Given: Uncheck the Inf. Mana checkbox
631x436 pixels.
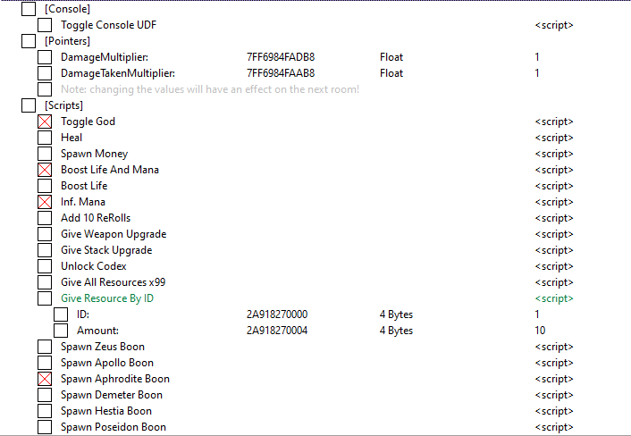Looking at the screenshot, I should click(x=45, y=202).
